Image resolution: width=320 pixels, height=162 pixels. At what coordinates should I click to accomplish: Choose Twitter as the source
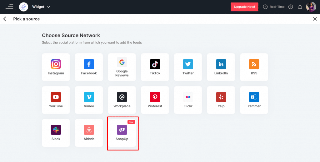click(x=188, y=67)
